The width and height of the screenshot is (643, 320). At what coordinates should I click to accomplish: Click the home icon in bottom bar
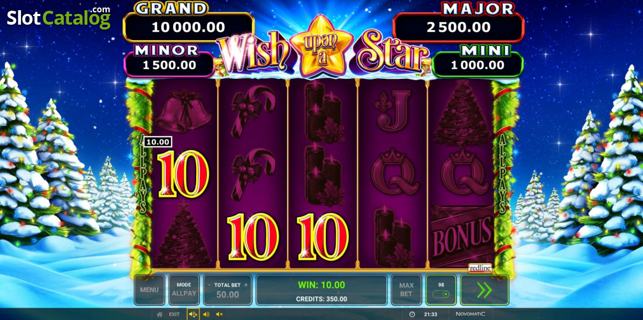159,314
